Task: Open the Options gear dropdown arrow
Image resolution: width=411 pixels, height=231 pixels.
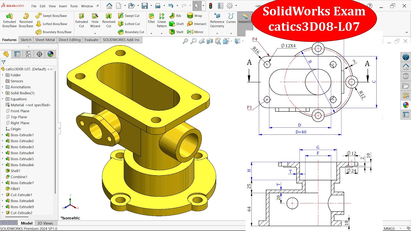Action: pyautogui.click(x=236, y=6)
